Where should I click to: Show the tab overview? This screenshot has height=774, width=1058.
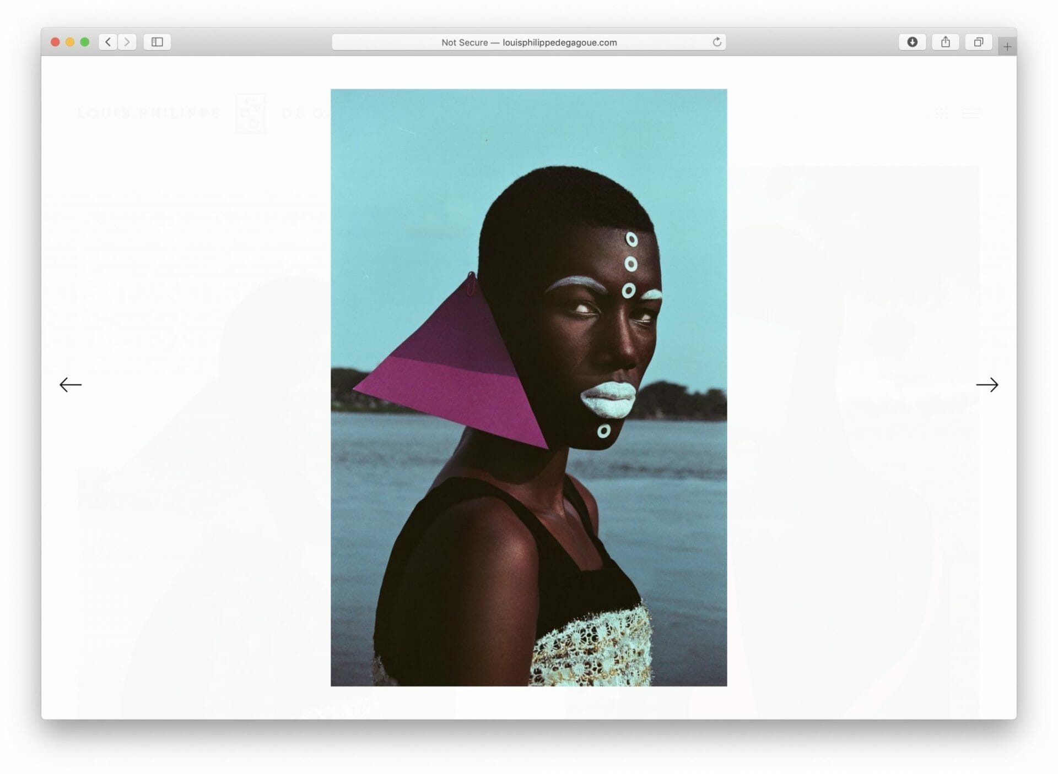pyautogui.click(x=978, y=42)
